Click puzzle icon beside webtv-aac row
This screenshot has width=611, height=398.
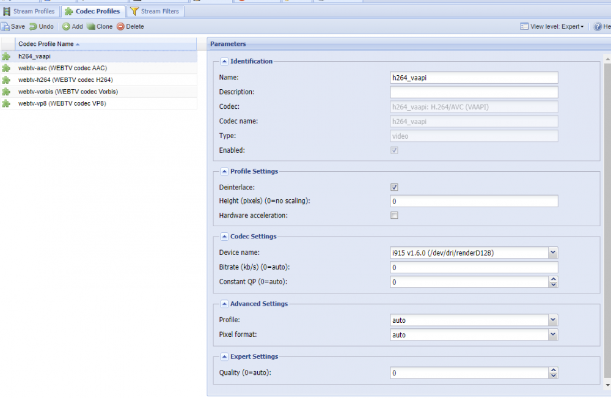click(x=6, y=68)
